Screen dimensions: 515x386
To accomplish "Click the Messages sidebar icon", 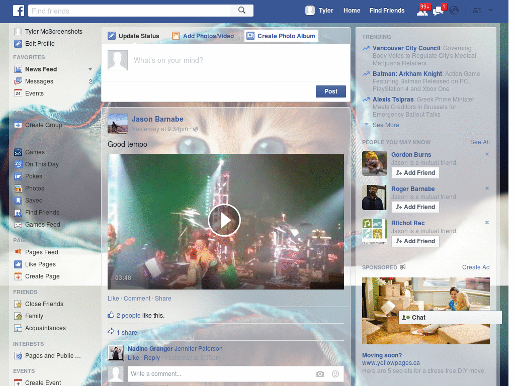I will tap(18, 81).
